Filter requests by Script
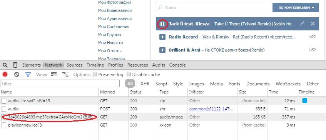Screen dimensions: 326x140 161,84
